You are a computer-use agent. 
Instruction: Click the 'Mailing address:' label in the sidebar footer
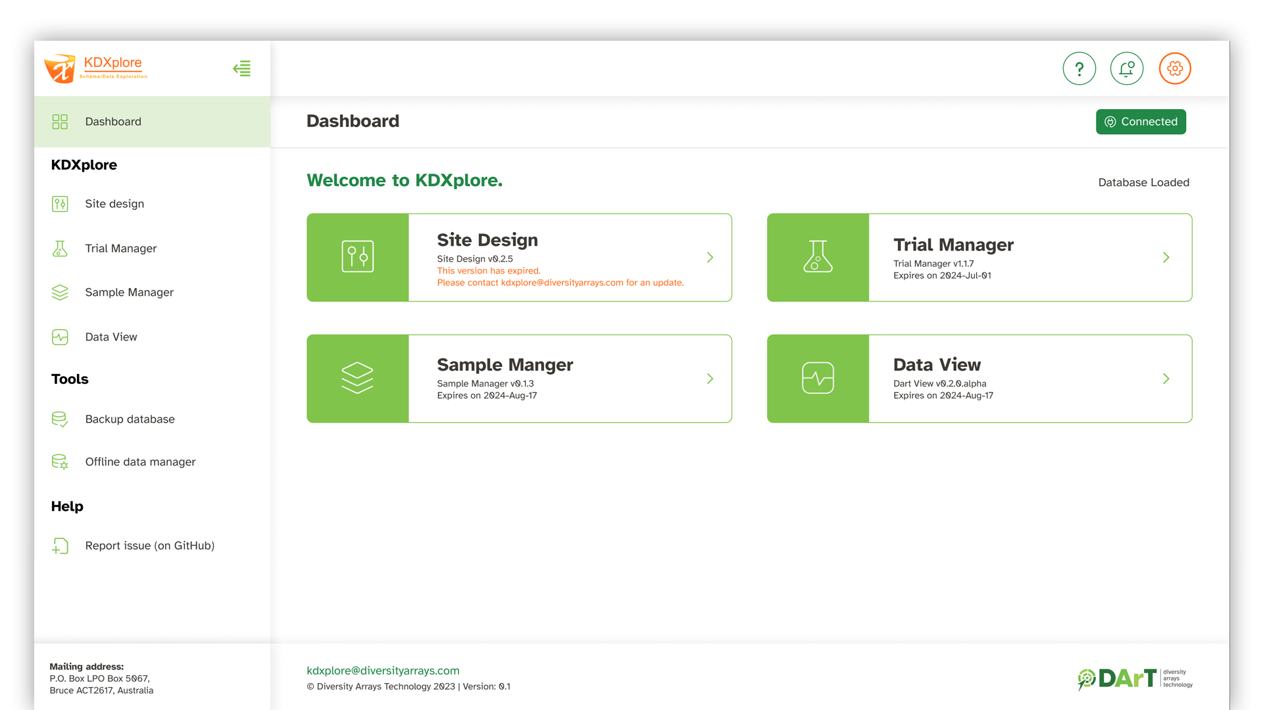click(86, 667)
